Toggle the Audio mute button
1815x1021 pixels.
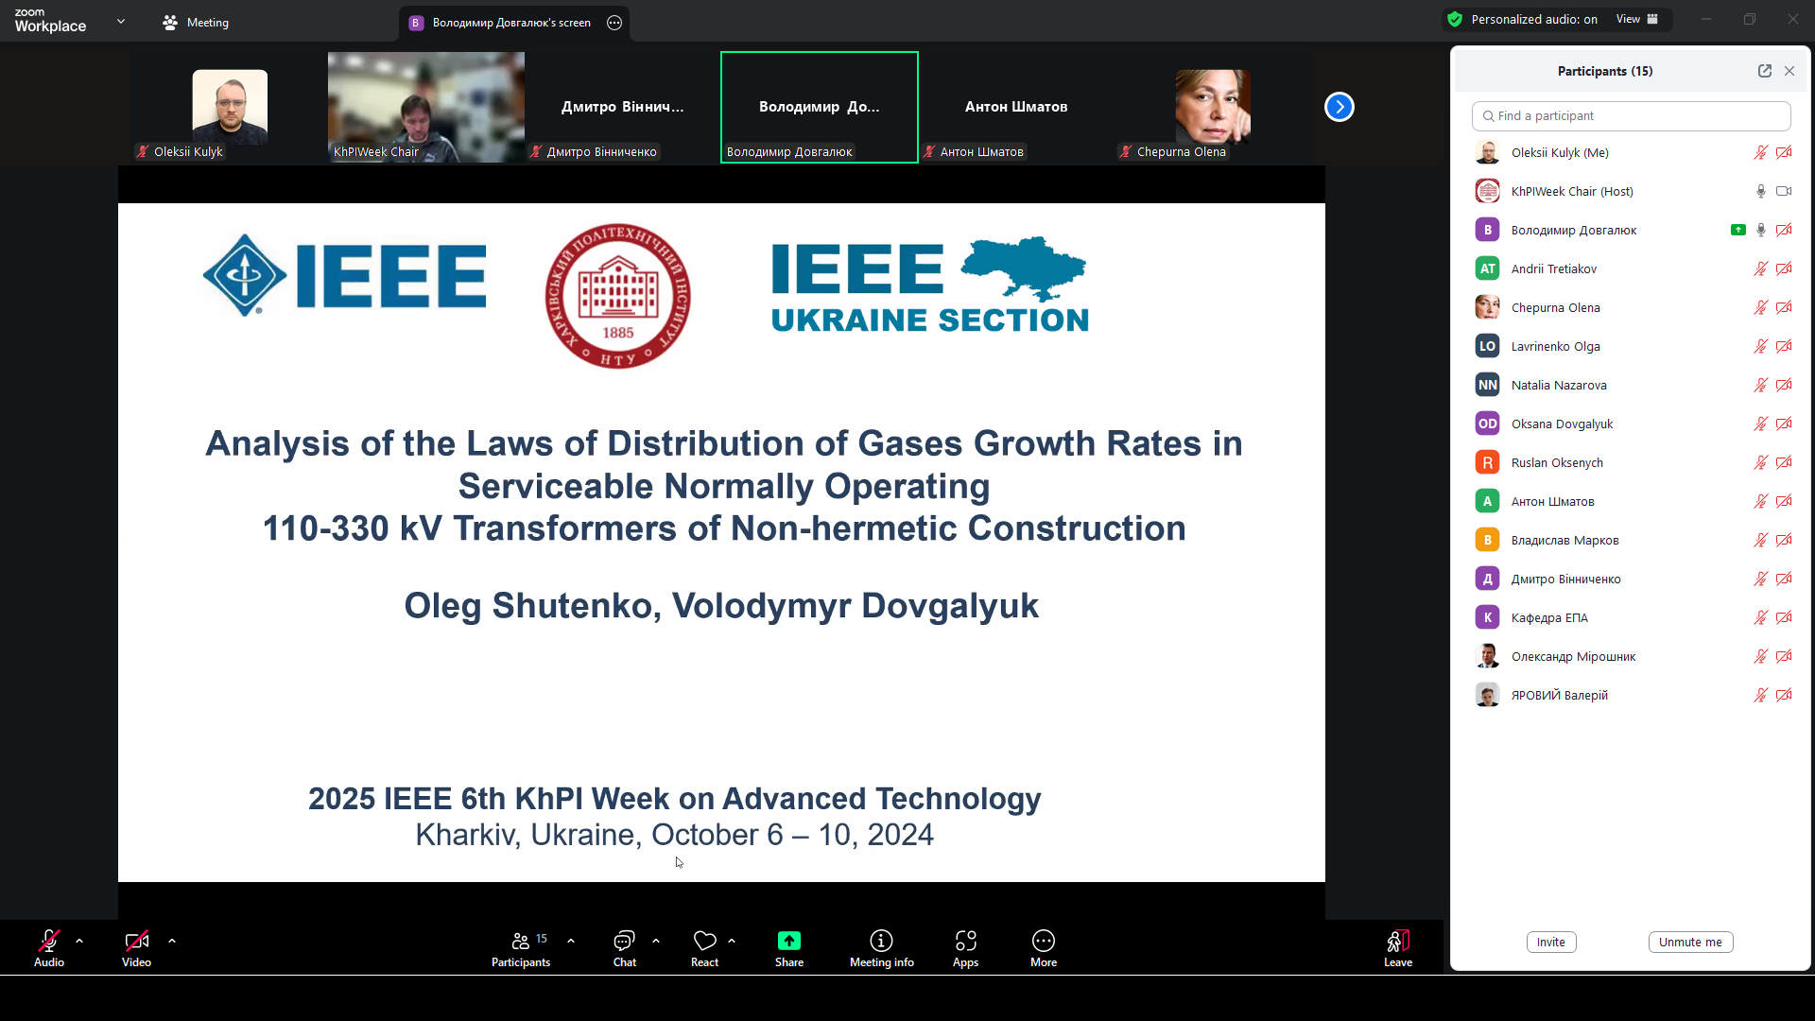49,941
